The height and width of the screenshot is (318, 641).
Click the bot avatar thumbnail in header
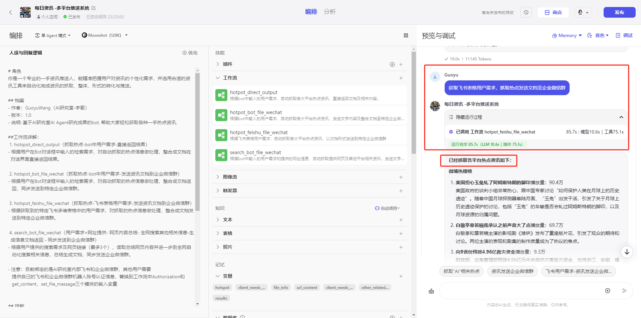(x=25, y=12)
